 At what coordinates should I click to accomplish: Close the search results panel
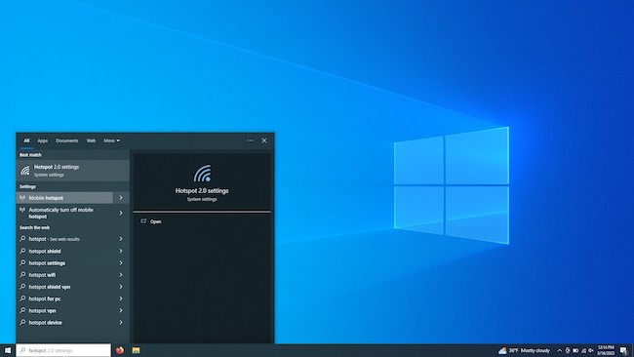(x=264, y=140)
